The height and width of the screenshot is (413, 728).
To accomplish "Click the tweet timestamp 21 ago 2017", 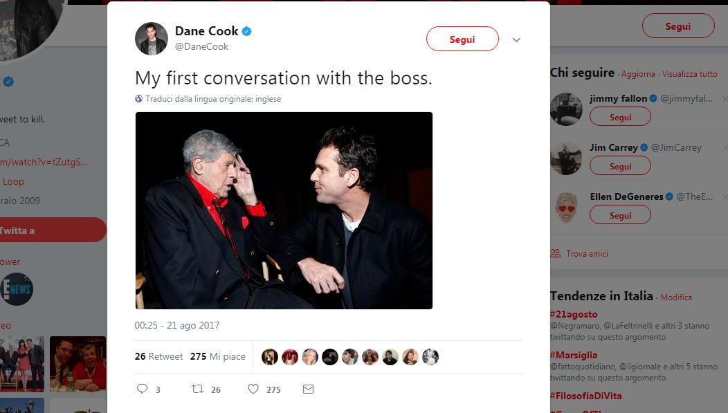I will point(177,325).
